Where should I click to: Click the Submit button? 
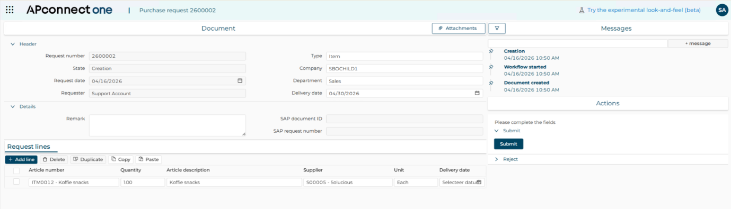click(508, 144)
